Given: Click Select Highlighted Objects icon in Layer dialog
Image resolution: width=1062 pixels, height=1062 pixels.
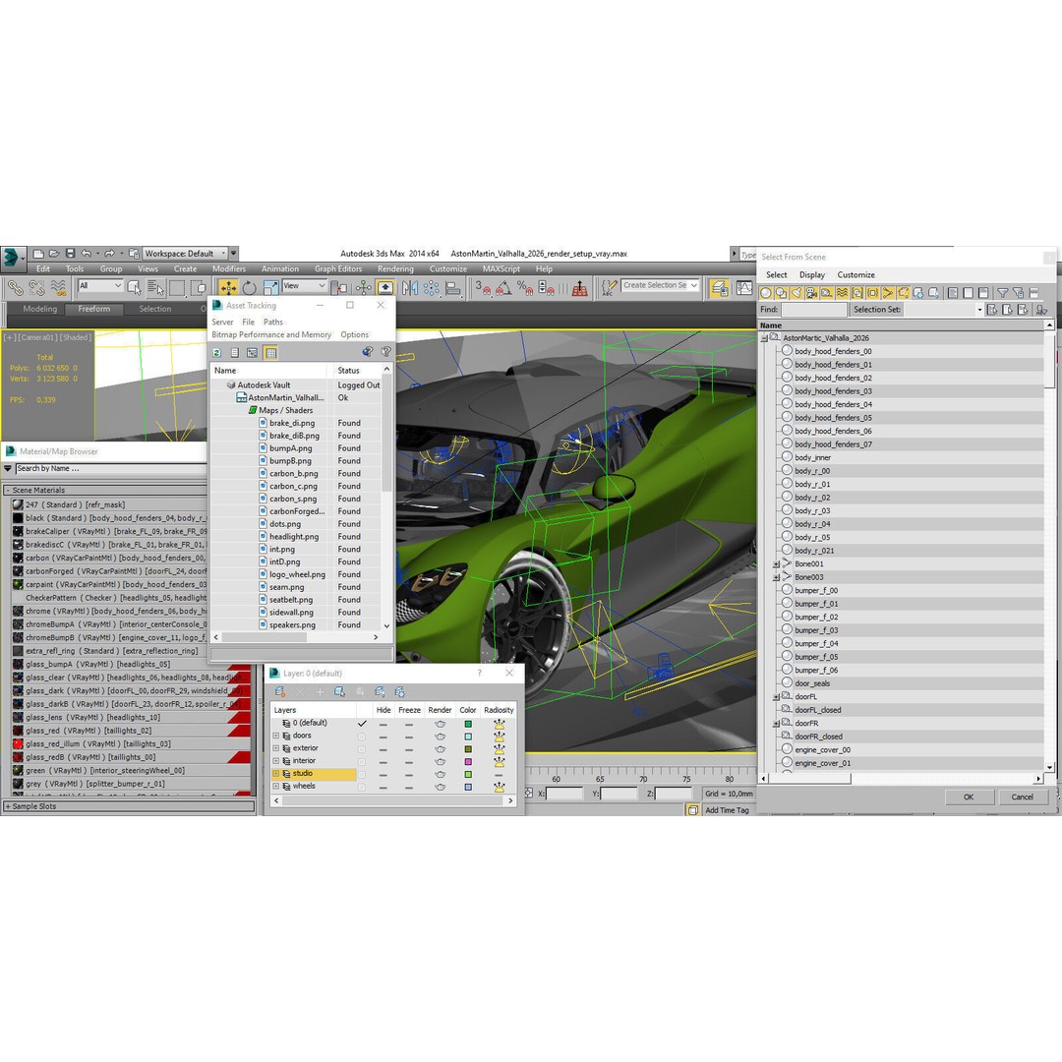Looking at the screenshot, I should pos(339,691).
